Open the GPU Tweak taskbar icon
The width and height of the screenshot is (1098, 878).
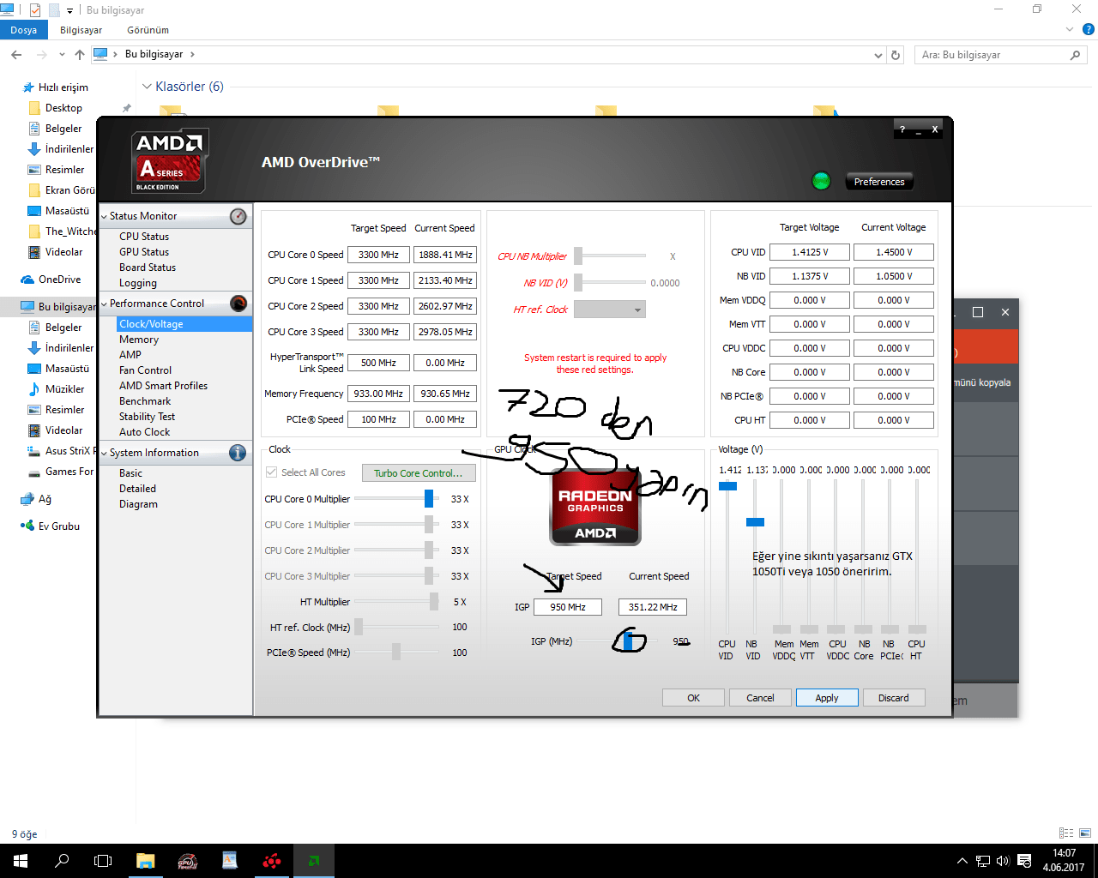(x=187, y=861)
